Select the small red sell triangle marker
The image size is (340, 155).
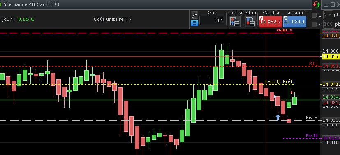pos(291,92)
